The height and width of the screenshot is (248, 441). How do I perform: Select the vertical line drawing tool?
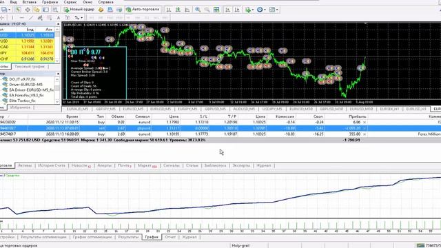(x=12, y=18)
